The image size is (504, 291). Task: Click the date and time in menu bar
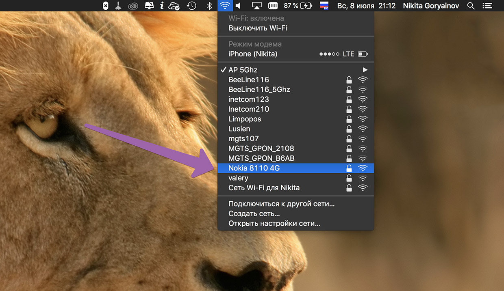tap(366, 6)
